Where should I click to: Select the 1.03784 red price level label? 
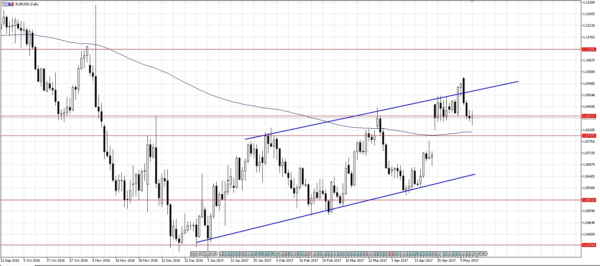(589, 245)
